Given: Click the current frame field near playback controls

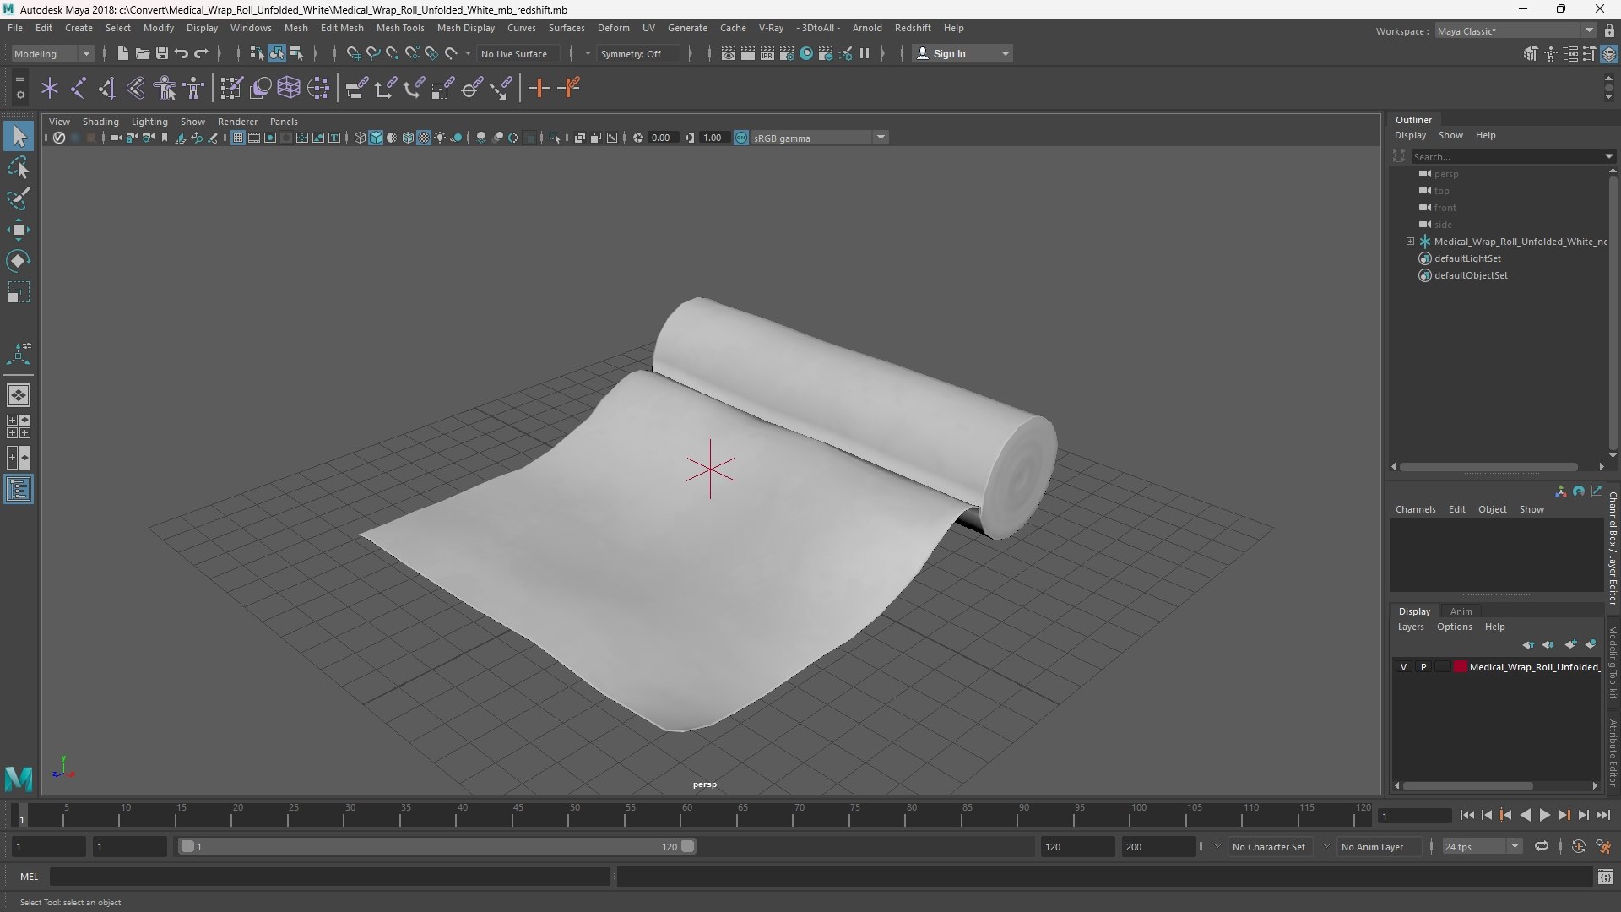Looking at the screenshot, I should tap(1414, 816).
